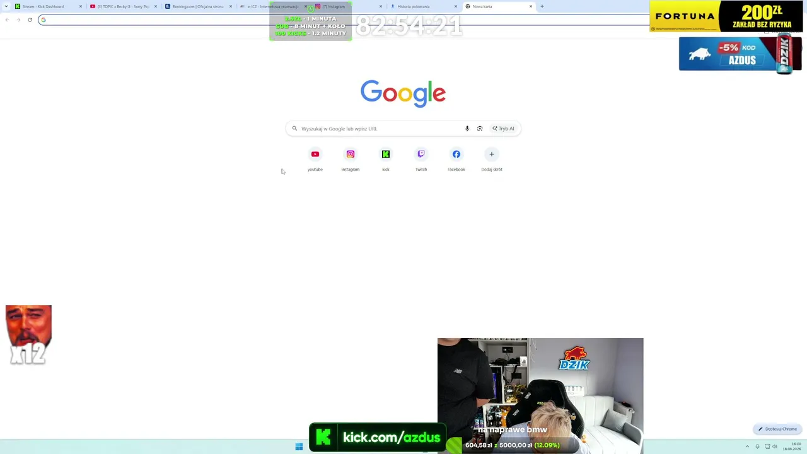Image resolution: width=807 pixels, height=454 pixels.
Task: Search by image with the Lens icon
Action: 480,129
